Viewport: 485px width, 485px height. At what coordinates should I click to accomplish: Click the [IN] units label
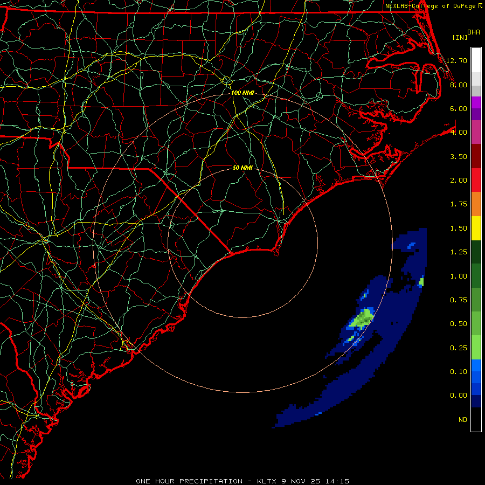pos(460,37)
